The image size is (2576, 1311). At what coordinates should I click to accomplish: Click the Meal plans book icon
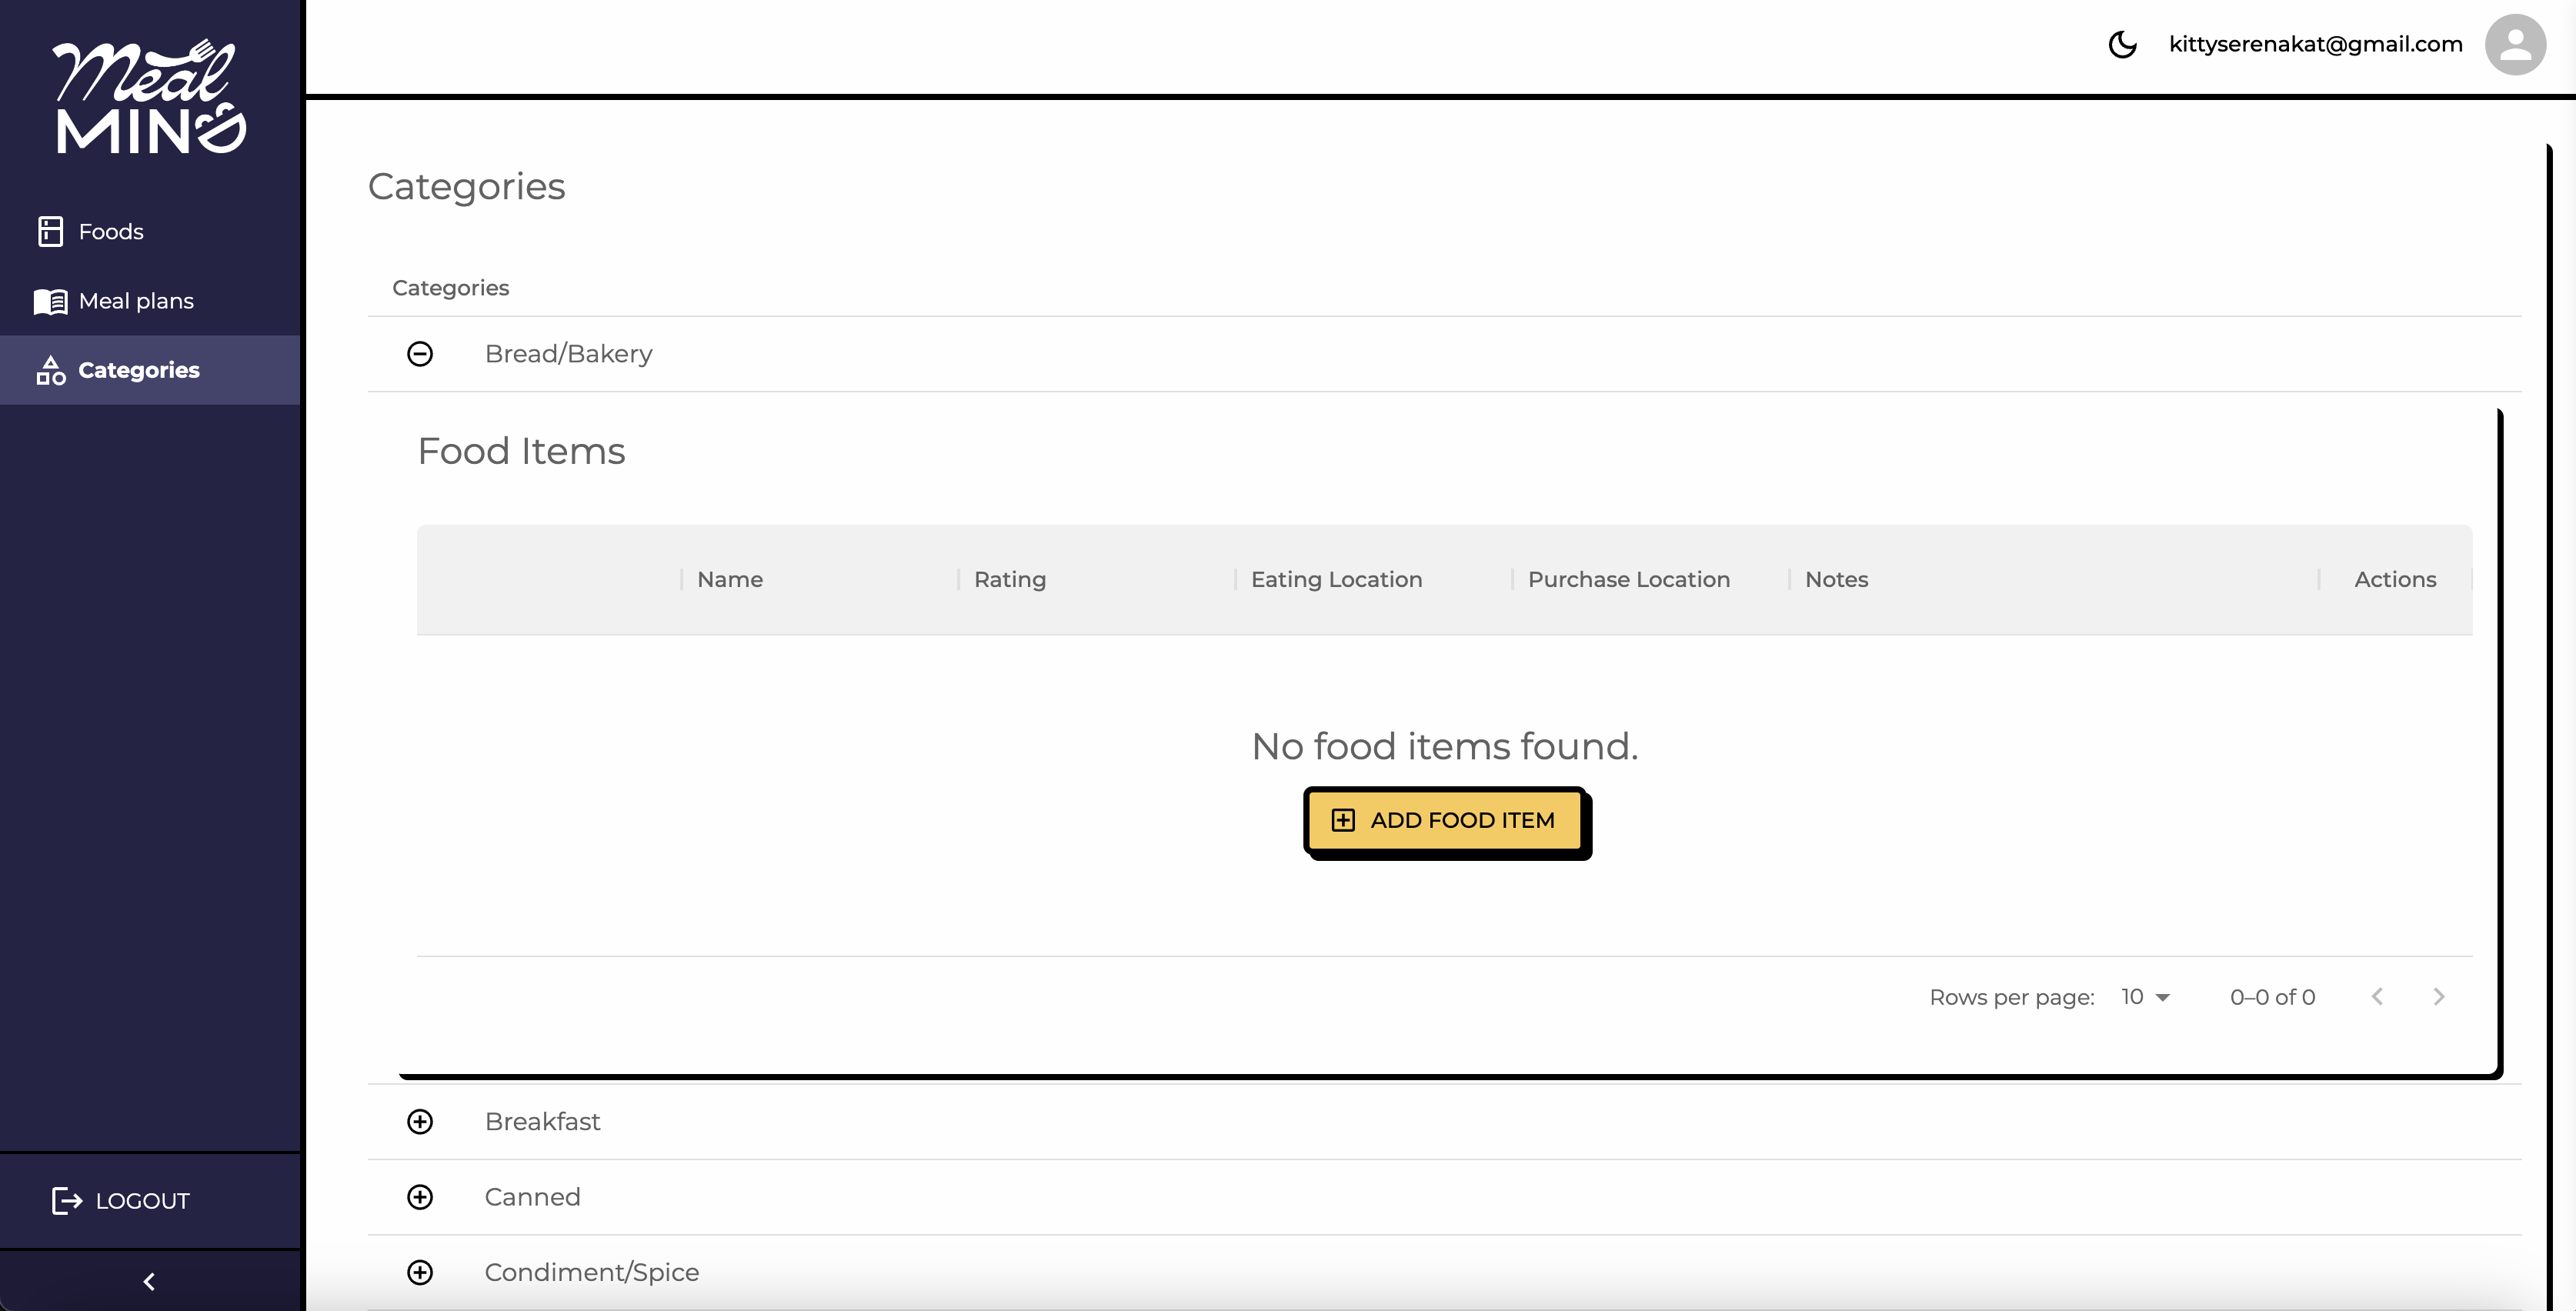pos(50,301)
